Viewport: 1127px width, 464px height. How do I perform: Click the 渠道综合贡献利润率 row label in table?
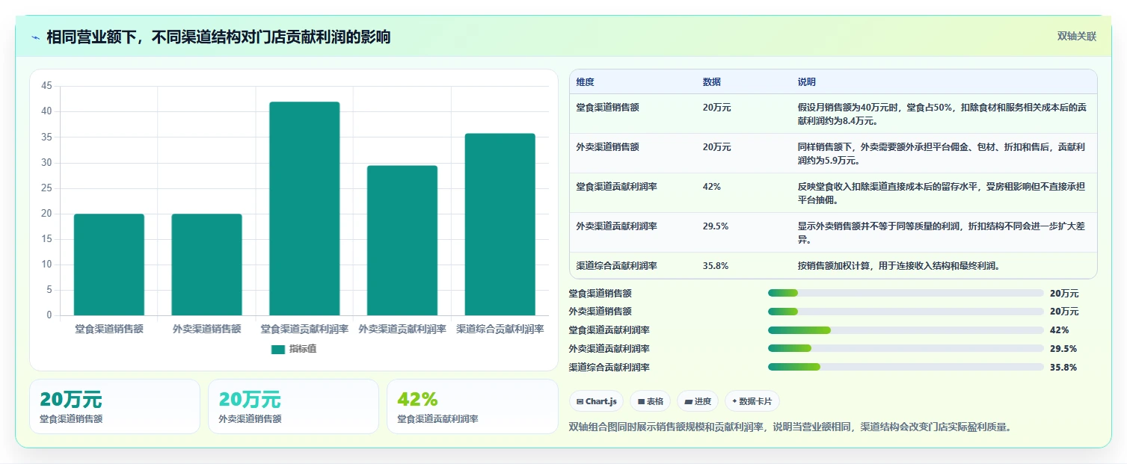click(x=616, y=266)
